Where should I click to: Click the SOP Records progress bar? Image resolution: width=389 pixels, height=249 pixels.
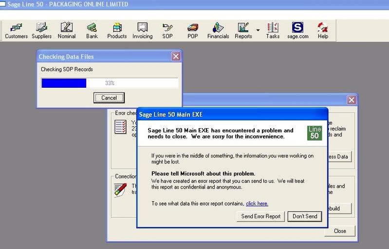[110, 83]
